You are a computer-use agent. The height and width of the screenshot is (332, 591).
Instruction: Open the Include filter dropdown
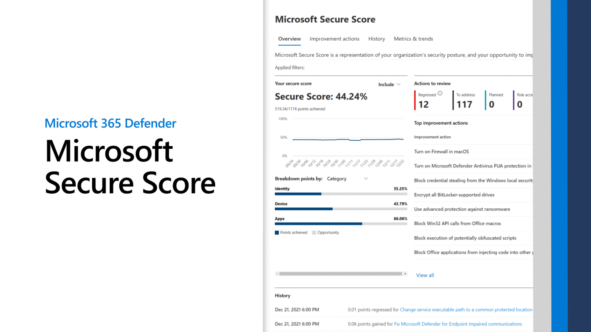[x=389, y=84]
